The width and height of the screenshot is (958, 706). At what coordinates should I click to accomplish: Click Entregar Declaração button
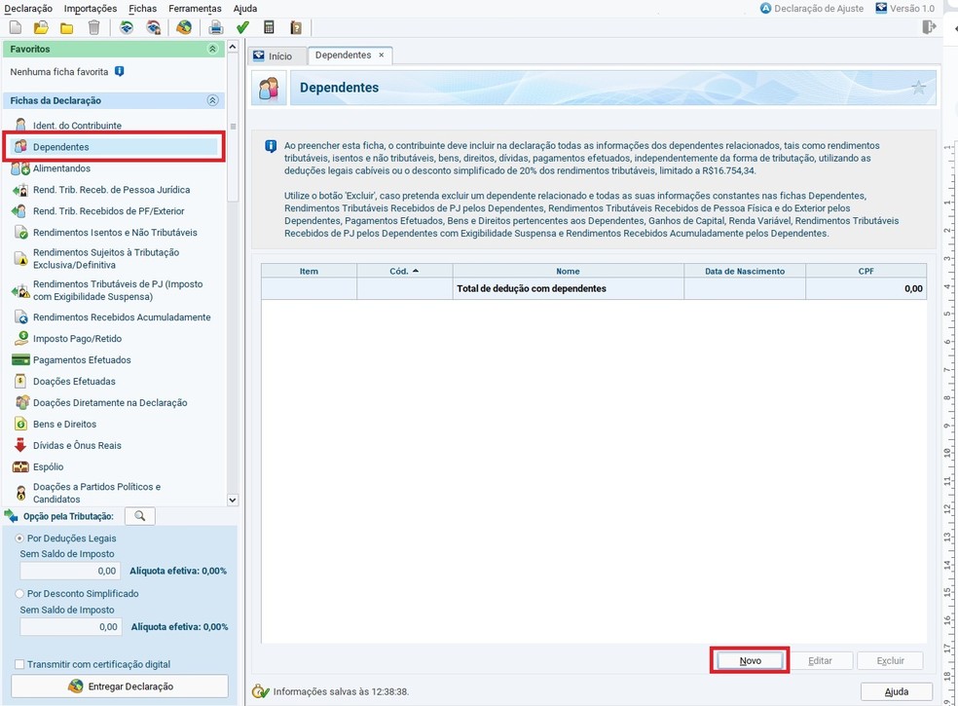pyautogui.click(x=120, y=687)
